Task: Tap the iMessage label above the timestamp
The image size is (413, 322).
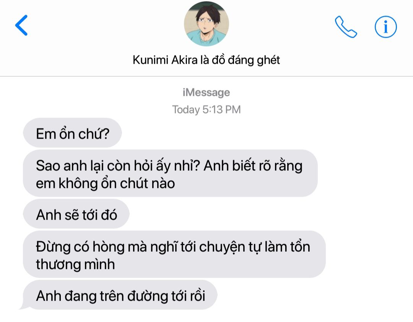Action: (x=206, y=92)
